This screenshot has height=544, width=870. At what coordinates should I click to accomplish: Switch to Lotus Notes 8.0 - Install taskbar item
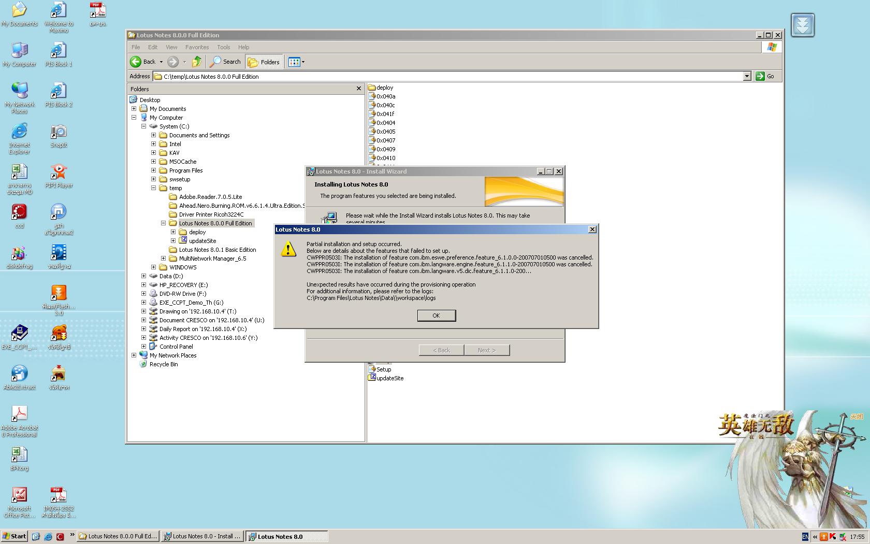[x=202, y=536]
